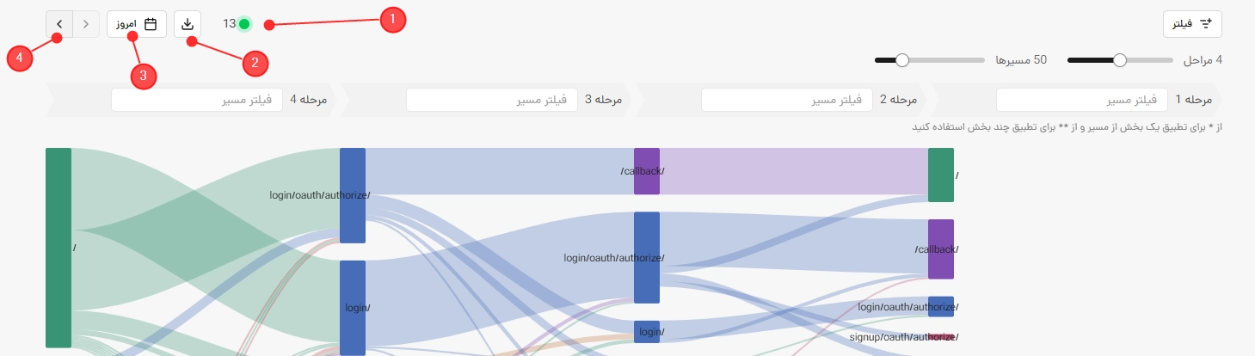Focus the مرحله 3 path filter field
The image size is (1255, 356).
click(492, 100)
